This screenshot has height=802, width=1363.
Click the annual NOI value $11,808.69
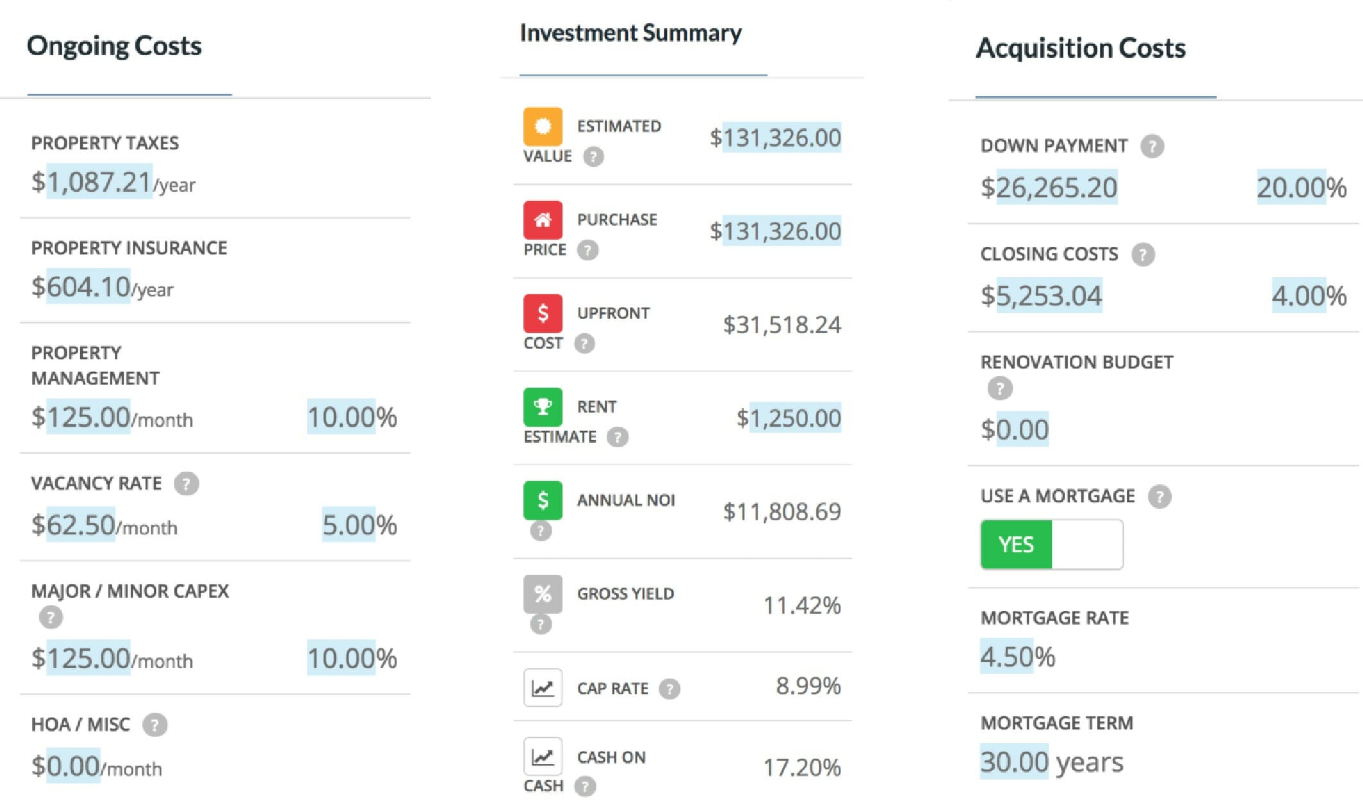point(782,512)
